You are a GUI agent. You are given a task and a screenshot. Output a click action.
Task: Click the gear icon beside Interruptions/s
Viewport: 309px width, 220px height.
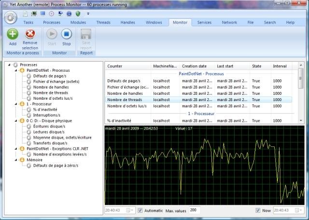point(29,115)
